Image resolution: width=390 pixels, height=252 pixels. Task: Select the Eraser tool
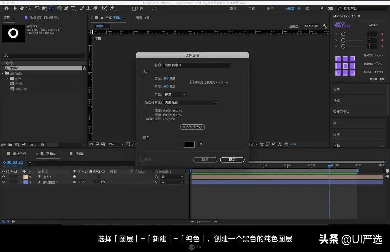click(96, 8)
